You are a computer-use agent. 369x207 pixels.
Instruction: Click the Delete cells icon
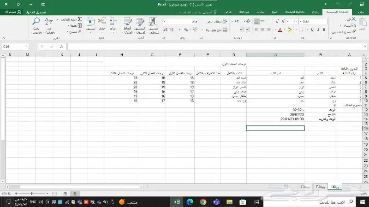102,21
